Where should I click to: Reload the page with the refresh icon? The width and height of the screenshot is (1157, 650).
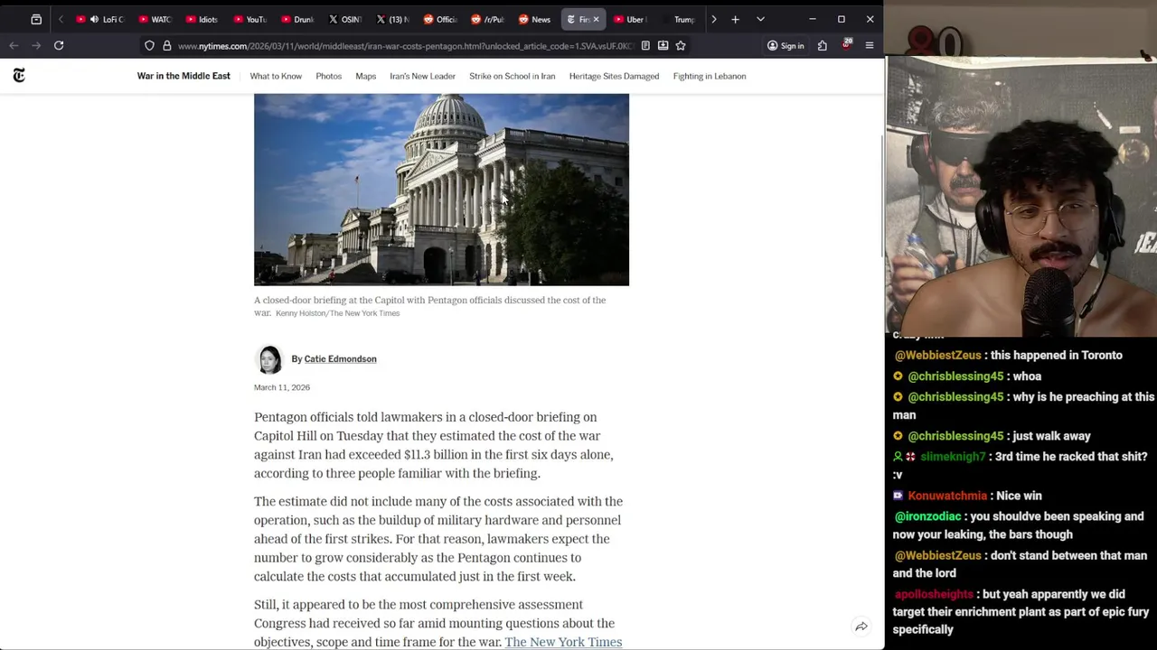tap(59, 45)
